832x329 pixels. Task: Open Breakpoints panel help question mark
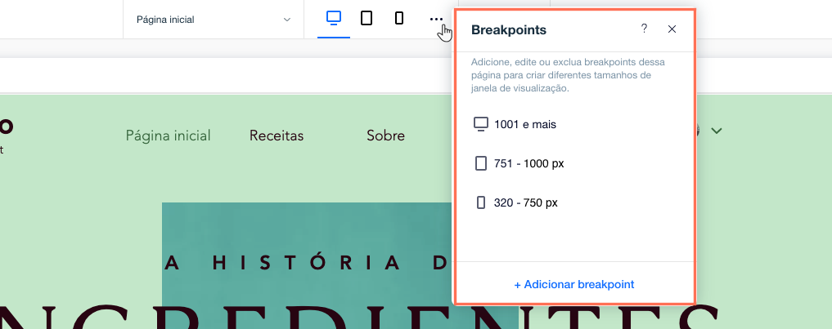pos(644,29)
